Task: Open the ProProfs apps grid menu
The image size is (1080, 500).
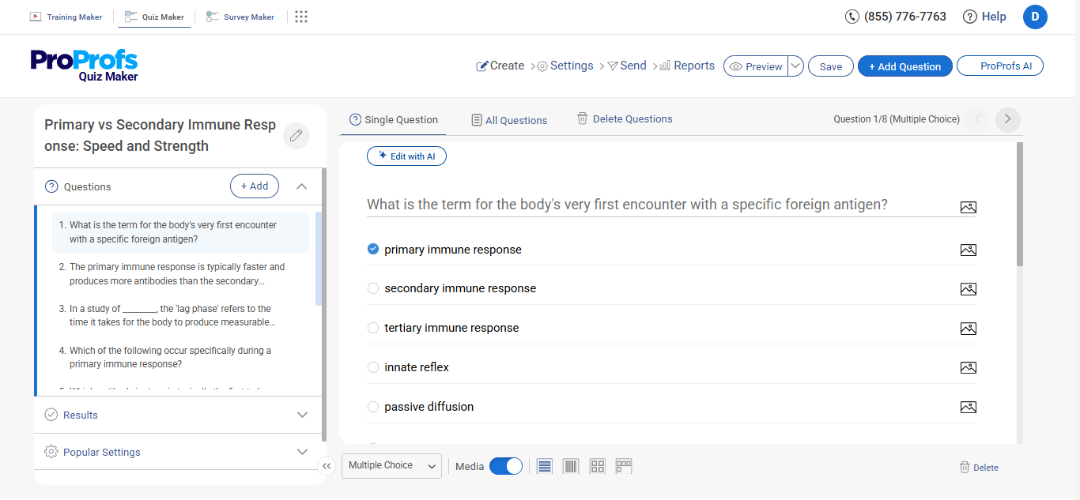Action: pos(300,16)
